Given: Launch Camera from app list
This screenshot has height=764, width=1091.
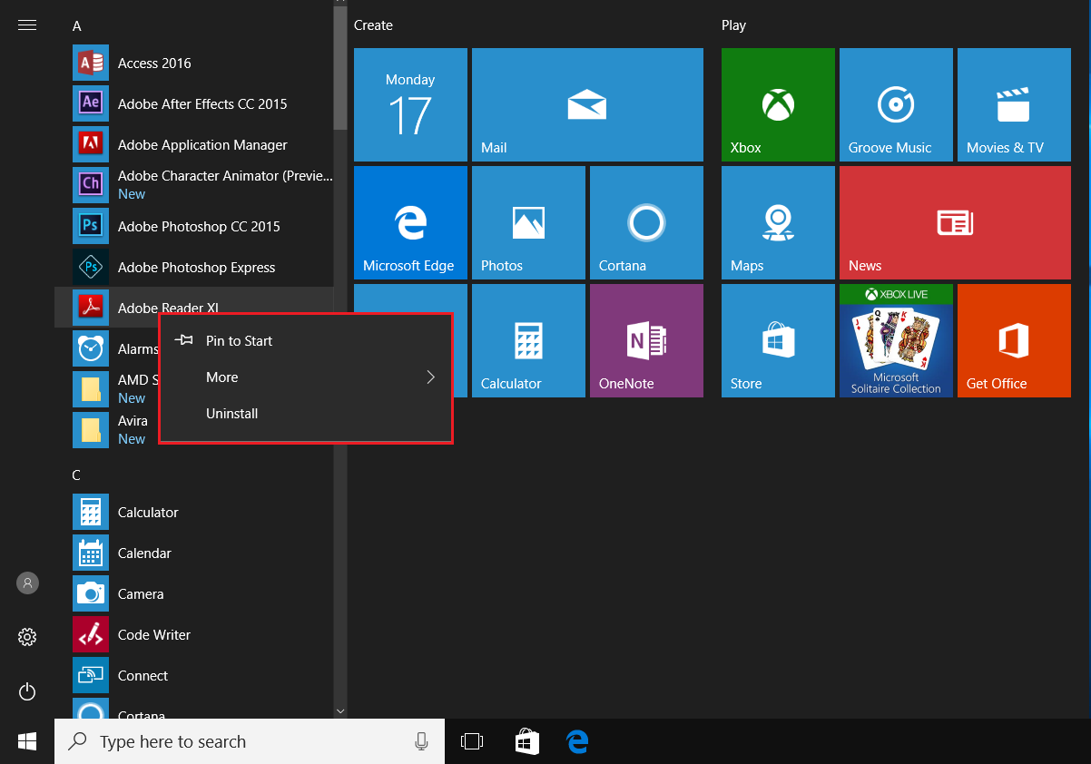Looking at the screenshot, I should pyautogui.click(x=90, y=593).
